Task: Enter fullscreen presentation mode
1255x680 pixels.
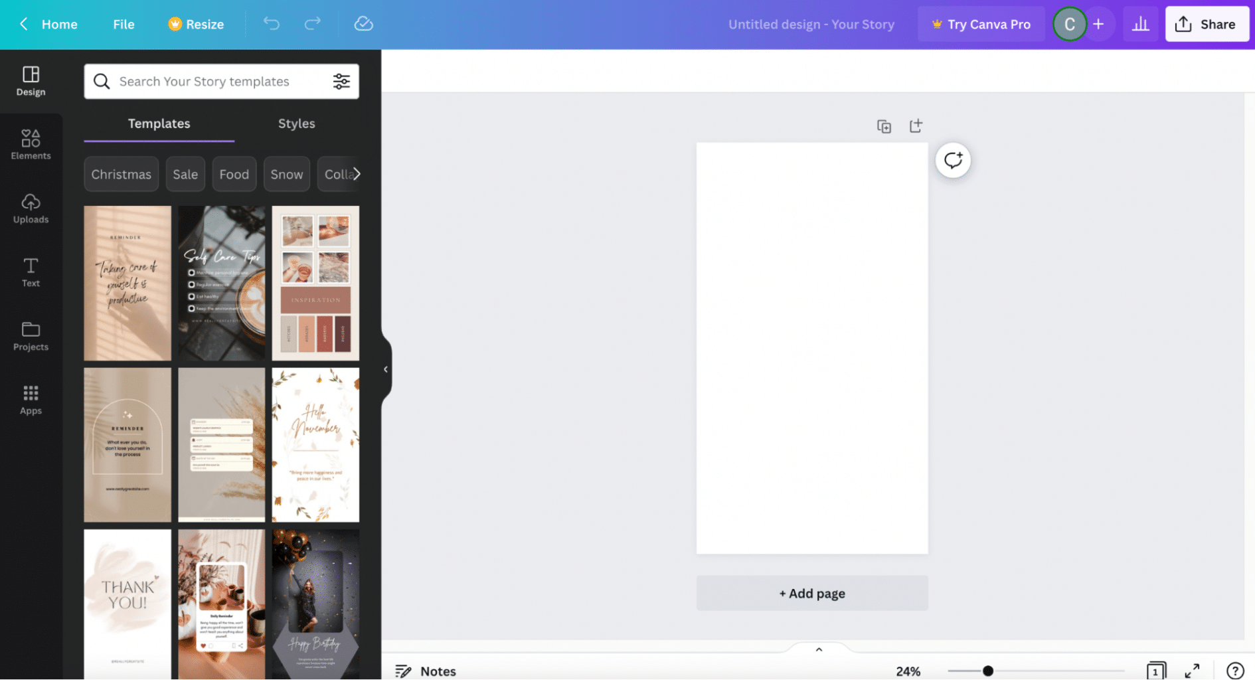Action: click(1192, 671)
